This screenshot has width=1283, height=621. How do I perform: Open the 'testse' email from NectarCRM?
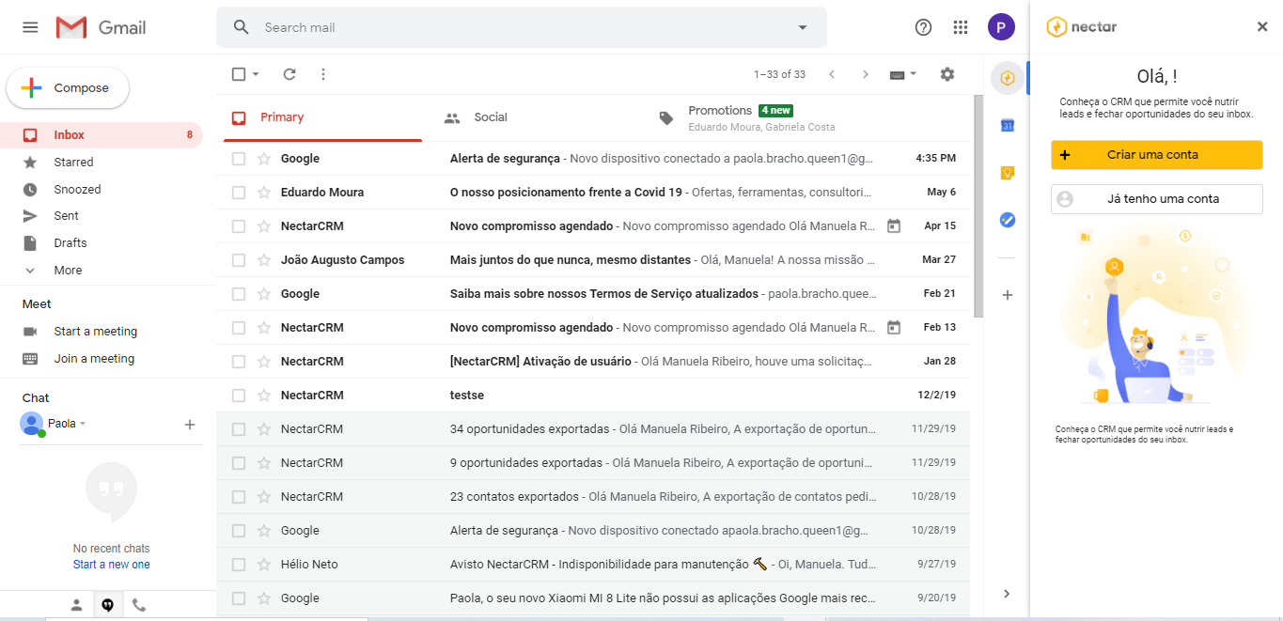(593, 396)
